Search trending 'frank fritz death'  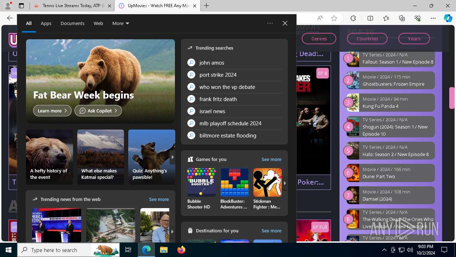234,99
